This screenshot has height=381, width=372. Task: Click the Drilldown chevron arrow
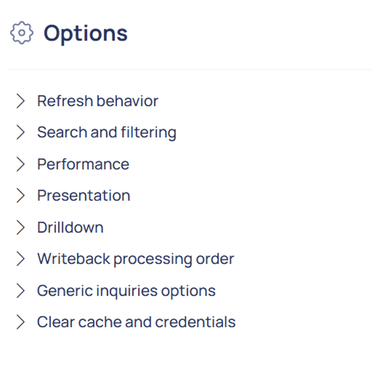tap(21, 228)
